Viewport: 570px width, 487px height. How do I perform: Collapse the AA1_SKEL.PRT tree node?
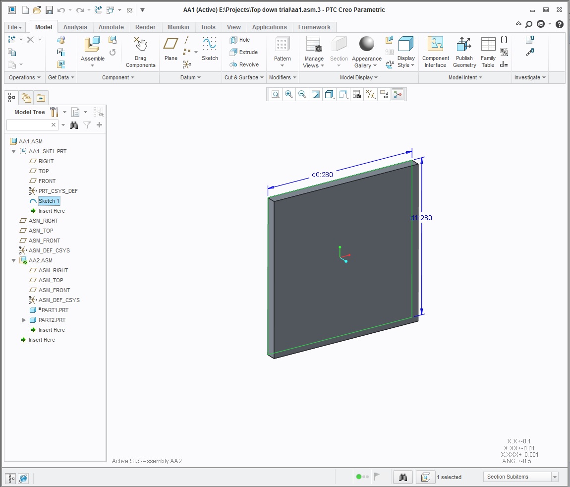[x=13, y=151]
